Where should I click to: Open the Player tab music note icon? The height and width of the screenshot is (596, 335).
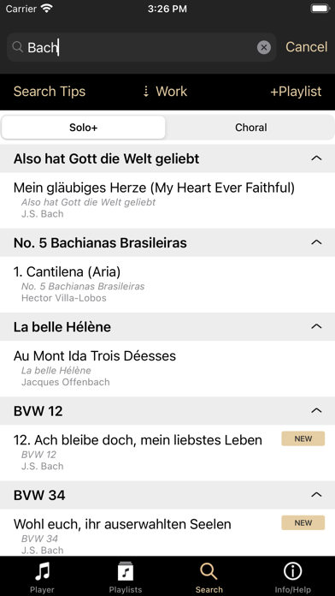click(42, 571)
